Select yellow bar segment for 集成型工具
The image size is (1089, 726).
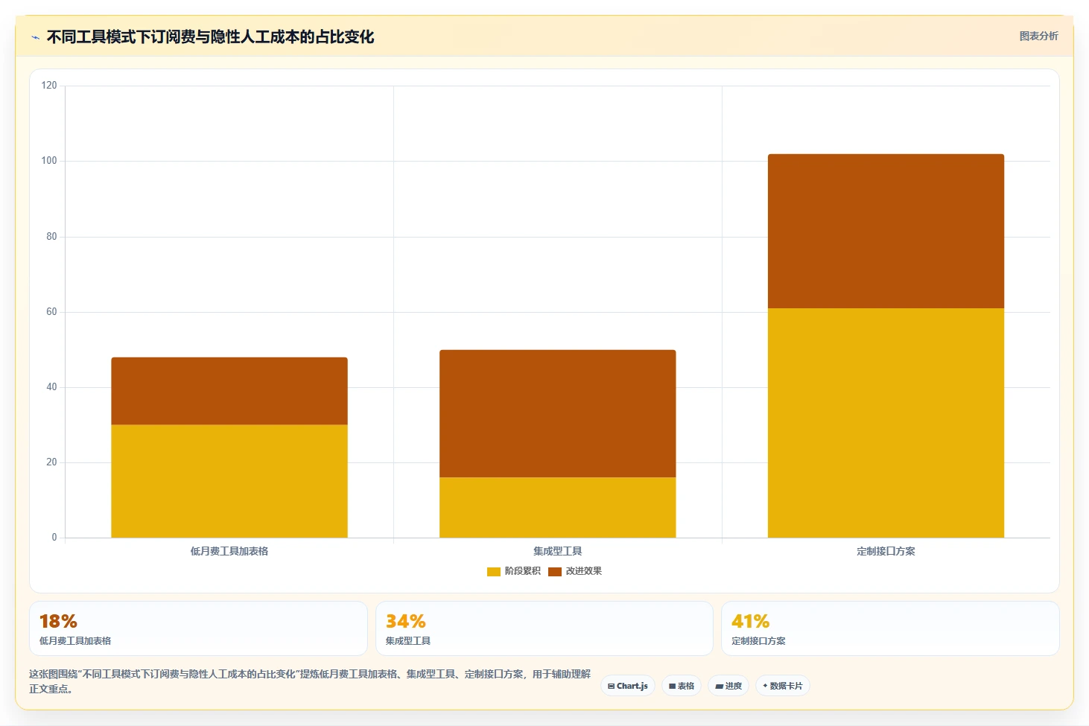557,507
